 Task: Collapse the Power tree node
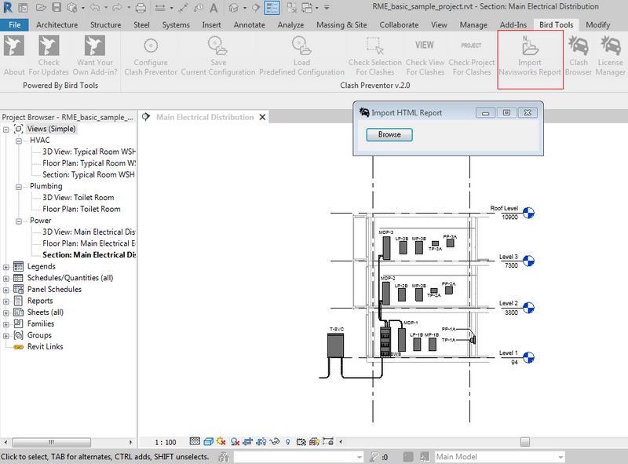click(x=18, y=221)
